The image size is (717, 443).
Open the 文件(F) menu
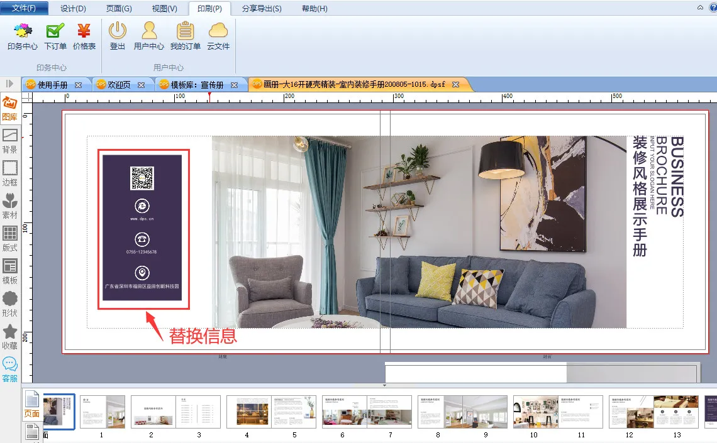pyautogui.click(x=24, y=8)
